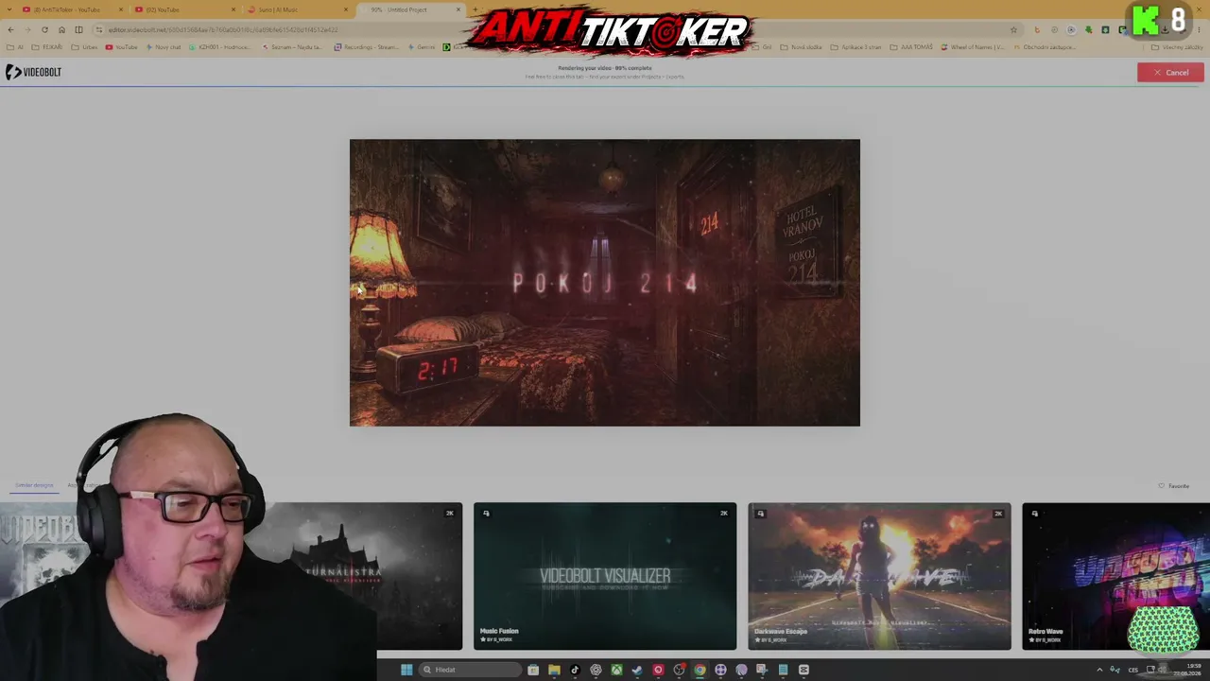The image size is (1210, 681).
Task: Mark the design as Favorite
Action: coord(1174,486)
